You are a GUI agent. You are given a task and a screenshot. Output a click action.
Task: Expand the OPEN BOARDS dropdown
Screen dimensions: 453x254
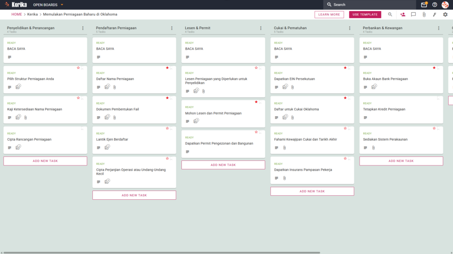pyautogui.click(x=48, y=4)
